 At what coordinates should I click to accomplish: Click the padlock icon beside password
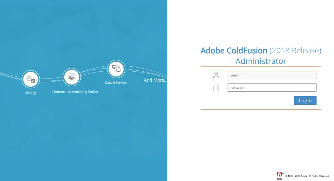pos(216,87)
